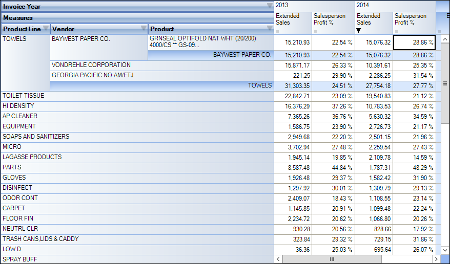
Task: Click TOWELS 2014 total 27,754.18
Action: [x=374, y=86]
